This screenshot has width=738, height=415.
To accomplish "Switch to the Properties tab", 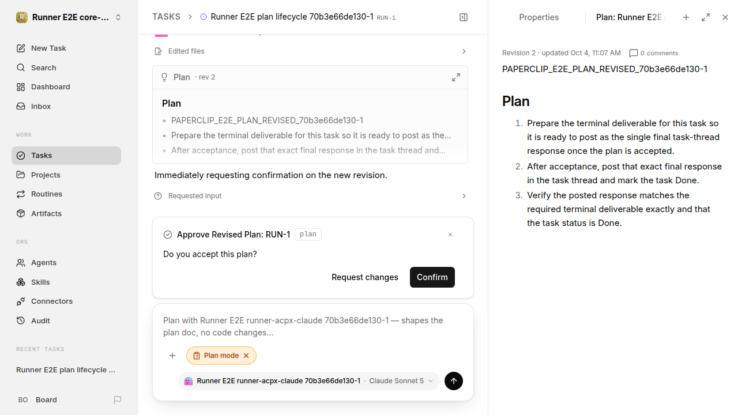I will click(539, 17).
